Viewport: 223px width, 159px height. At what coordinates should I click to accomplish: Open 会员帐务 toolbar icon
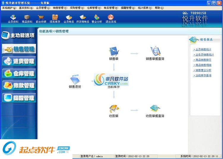[69, 19]
